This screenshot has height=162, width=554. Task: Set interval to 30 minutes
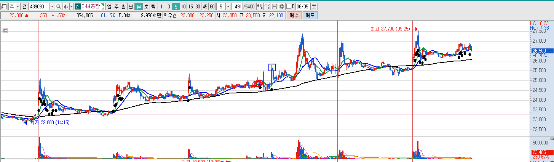pyautogui.click(x=198, y=6)
